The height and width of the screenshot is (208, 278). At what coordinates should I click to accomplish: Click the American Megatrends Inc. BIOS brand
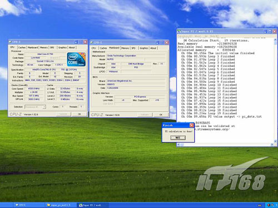(136, 81)
